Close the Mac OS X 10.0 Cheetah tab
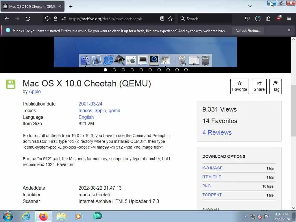Viewport: 296px width, 222px height. tap(60, 6)
